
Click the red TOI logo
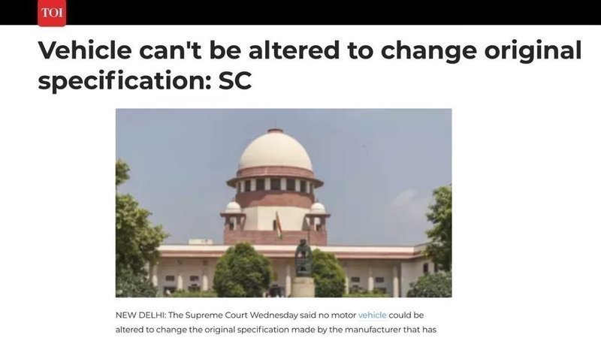tap(52, 13)
